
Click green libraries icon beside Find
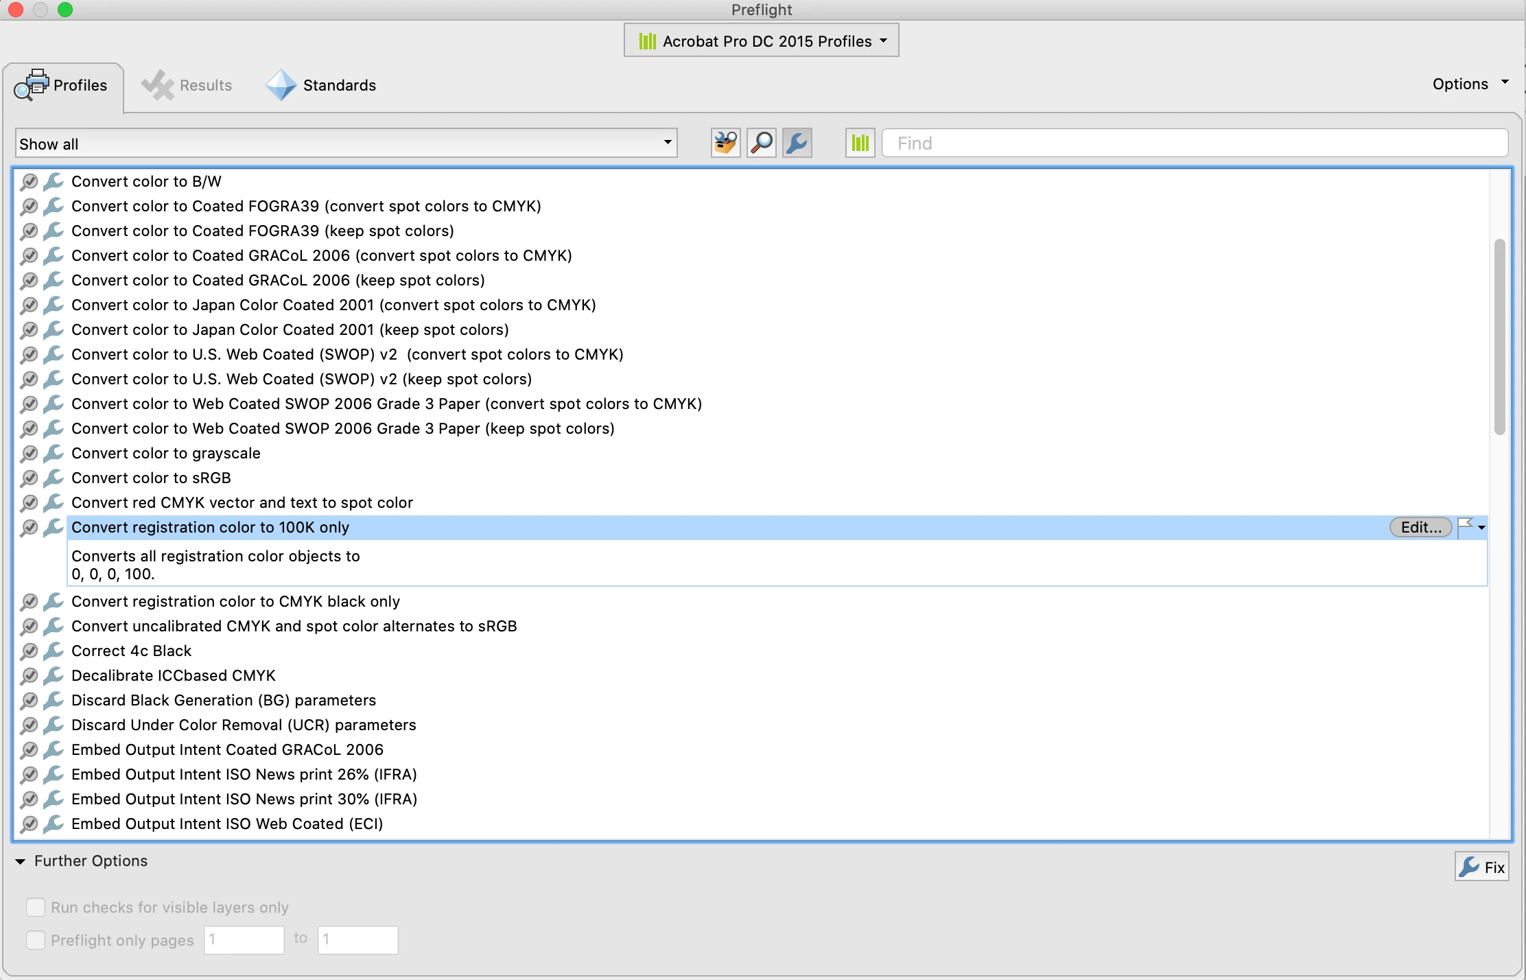[x=860, y=143]
